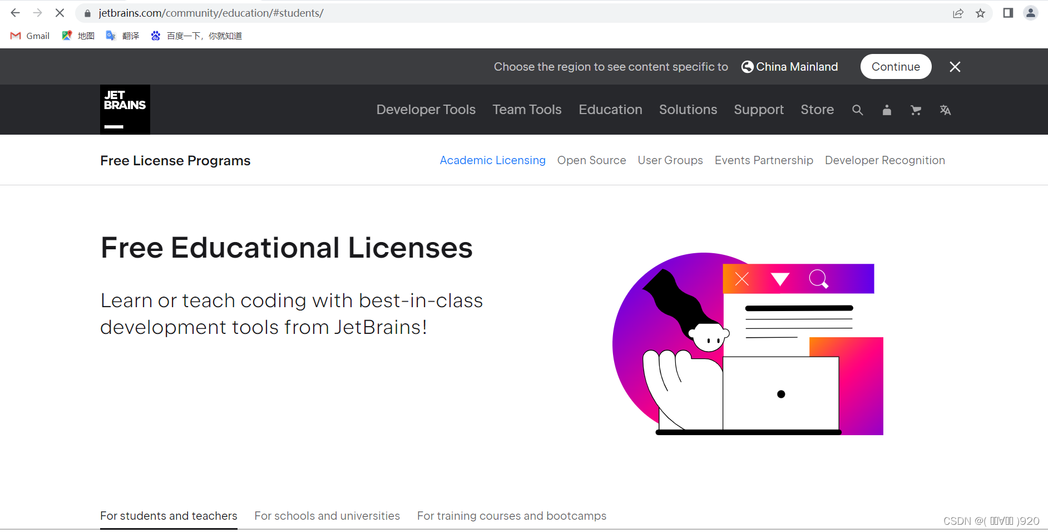Open the JetBrains account icon
The image size is (1048, 532).
click(x=887, y=110)
